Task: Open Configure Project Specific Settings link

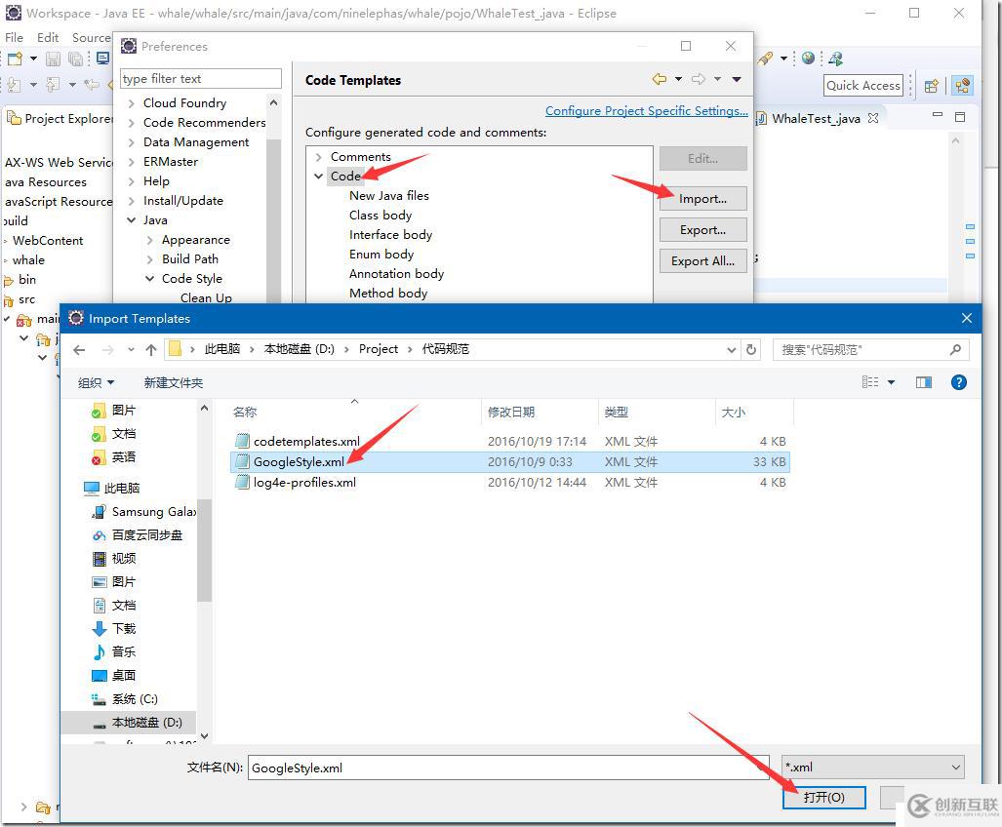Action: (646, 111)
